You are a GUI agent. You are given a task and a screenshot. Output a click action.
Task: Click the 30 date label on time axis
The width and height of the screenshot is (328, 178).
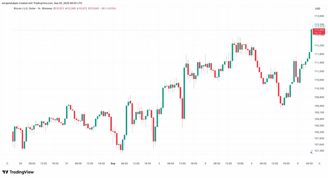pos(20,164)
